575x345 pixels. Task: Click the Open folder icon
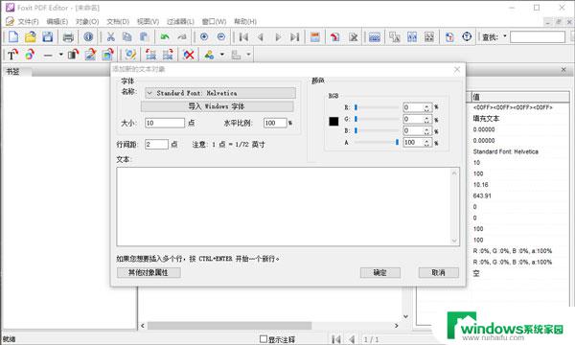31,37
